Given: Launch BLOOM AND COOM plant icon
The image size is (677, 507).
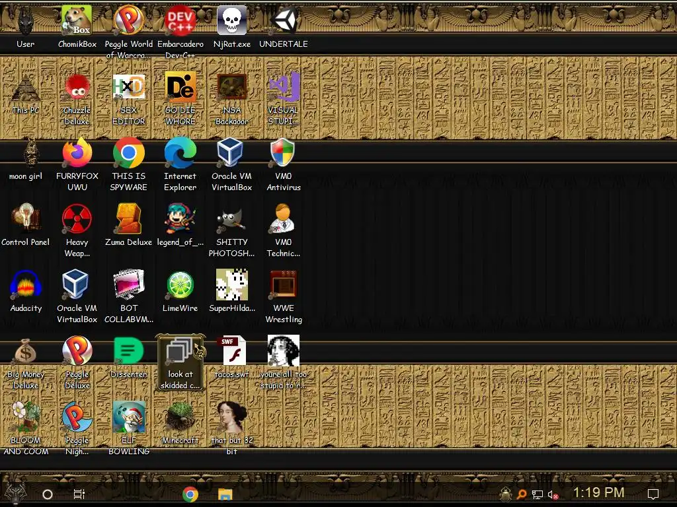Looking at the screenshot, I should point(26,428).
